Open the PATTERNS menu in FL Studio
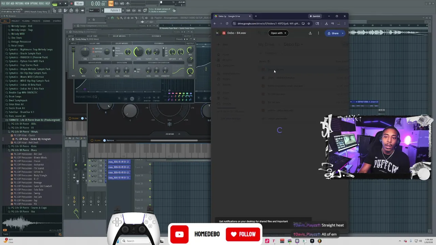Image resolution: width=436 pixels, height=245 pixels. point(19,3)
